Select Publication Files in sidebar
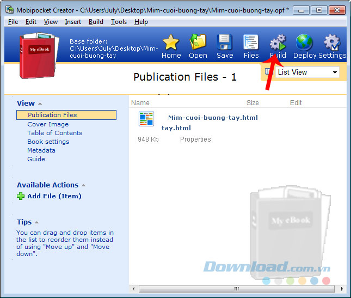The height and width of the screenshot is (298, 351). (x=66, y=115)
